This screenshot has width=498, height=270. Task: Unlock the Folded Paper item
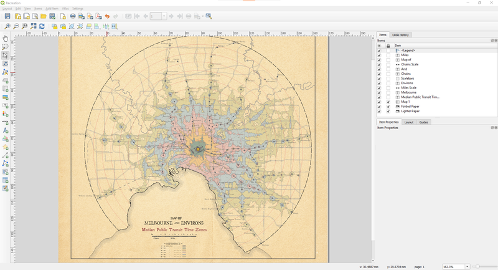pos(388,107)
